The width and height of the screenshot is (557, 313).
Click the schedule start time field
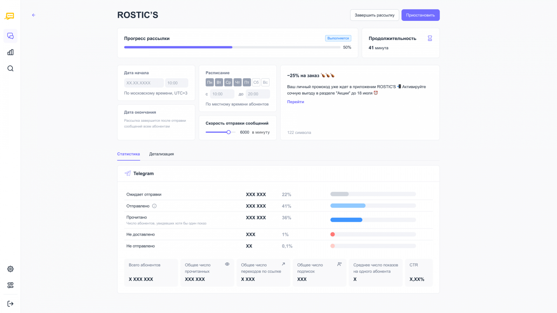point(222,94)
